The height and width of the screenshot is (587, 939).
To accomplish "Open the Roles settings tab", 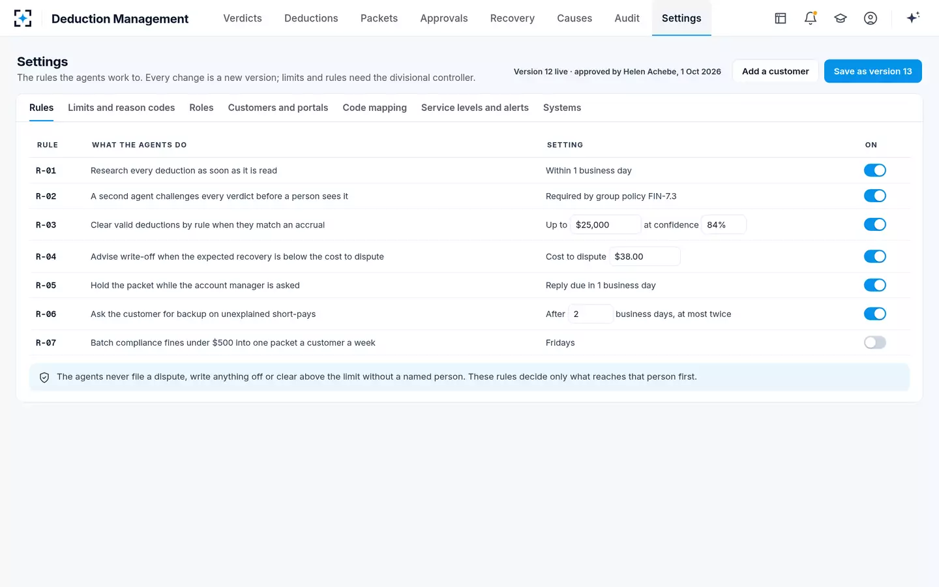I will coord(201,108).
